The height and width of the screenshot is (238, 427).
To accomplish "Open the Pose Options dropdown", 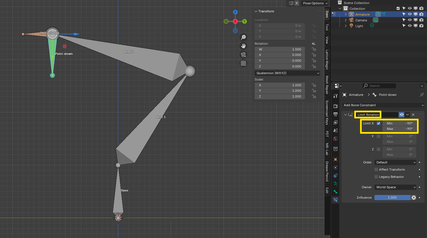I will pos(315,3).
